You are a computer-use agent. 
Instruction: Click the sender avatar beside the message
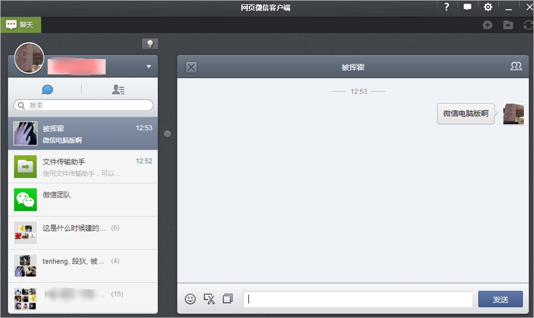514,114
